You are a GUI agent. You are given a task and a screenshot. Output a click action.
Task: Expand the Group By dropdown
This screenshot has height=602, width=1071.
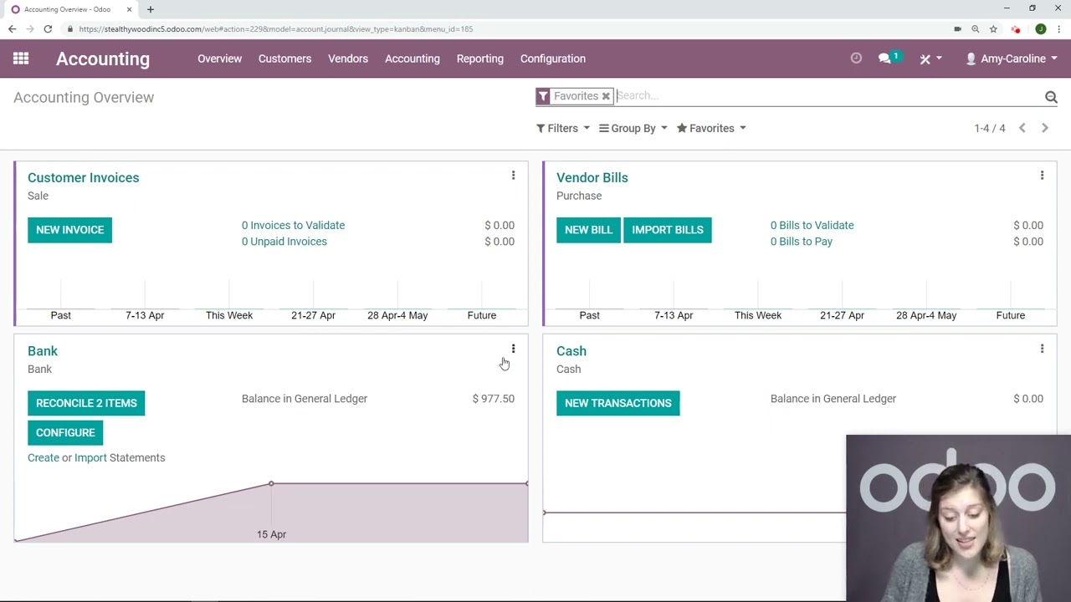pyautogui.click(x=633, y=128)
